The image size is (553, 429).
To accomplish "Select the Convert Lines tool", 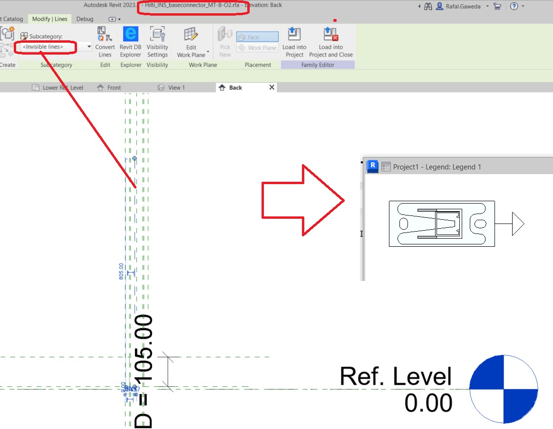I will click(105, 42).
